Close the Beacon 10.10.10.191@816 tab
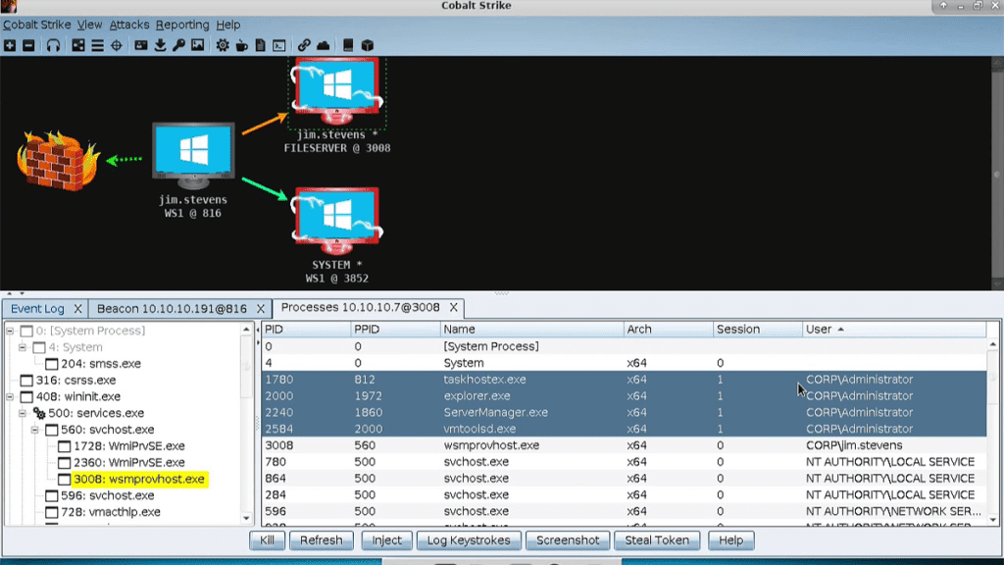 (260, 308)
